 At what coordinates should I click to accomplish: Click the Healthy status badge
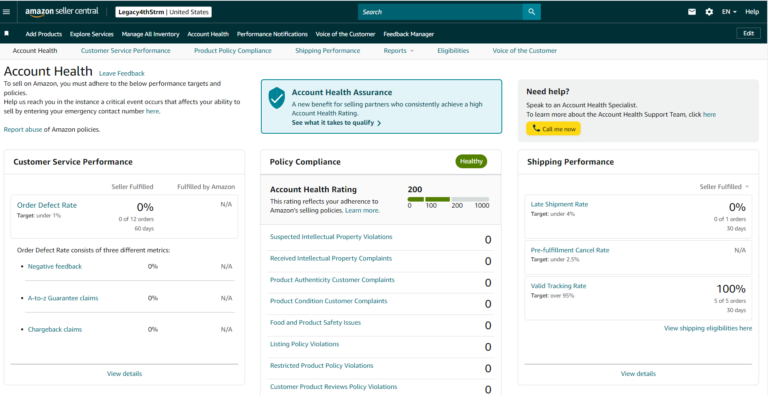471,161
